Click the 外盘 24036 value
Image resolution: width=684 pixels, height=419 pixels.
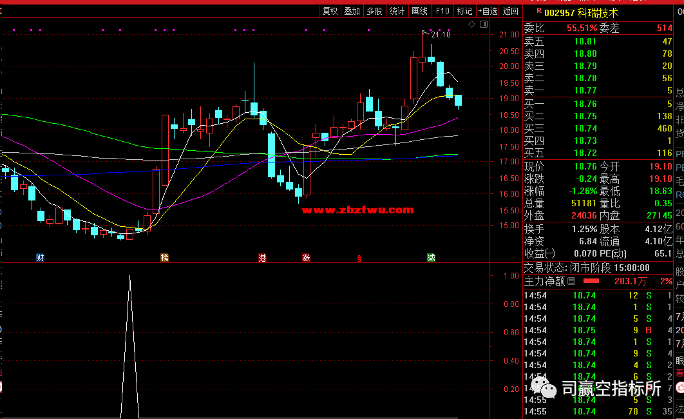(584, 215)
